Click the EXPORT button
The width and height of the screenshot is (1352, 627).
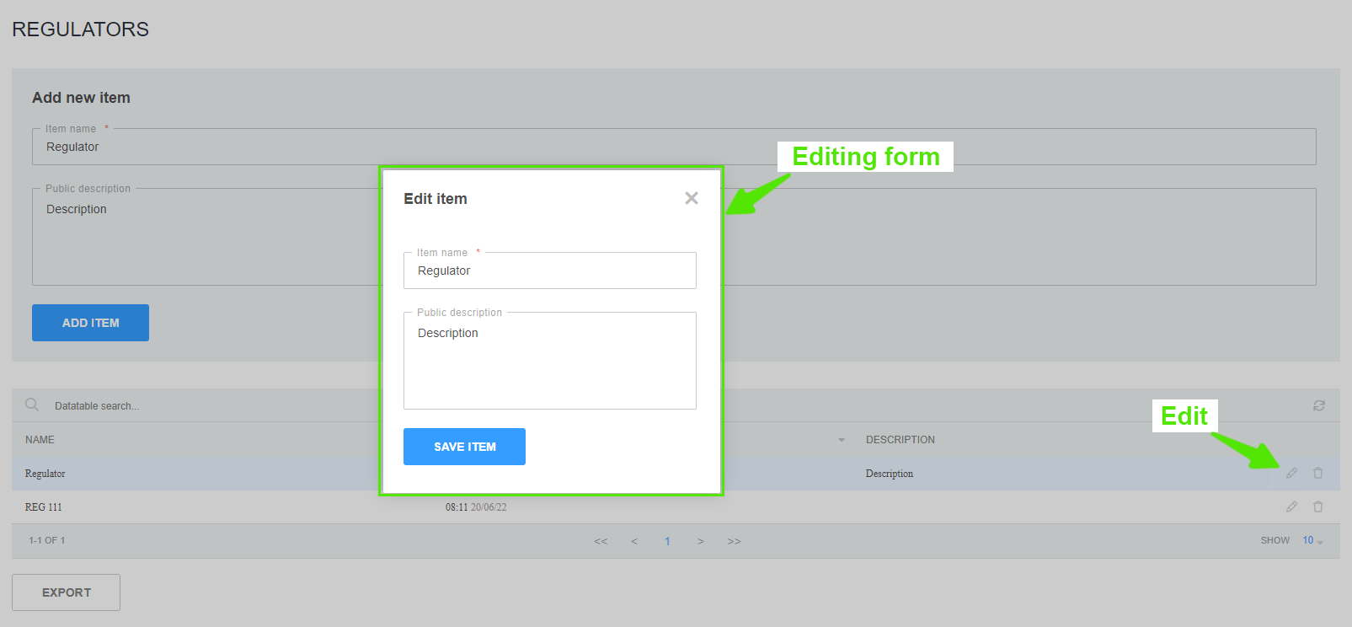pyautogui.click(x=66, y=592)
